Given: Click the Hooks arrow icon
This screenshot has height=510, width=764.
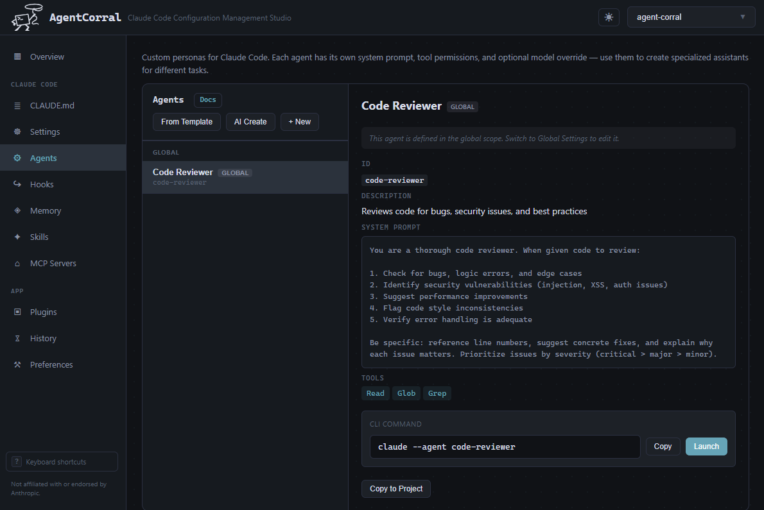Looking at the screenshot, I should [x=17, y=184].
